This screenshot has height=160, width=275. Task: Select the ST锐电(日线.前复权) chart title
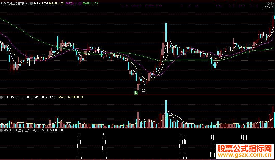(x=14, y=3)
